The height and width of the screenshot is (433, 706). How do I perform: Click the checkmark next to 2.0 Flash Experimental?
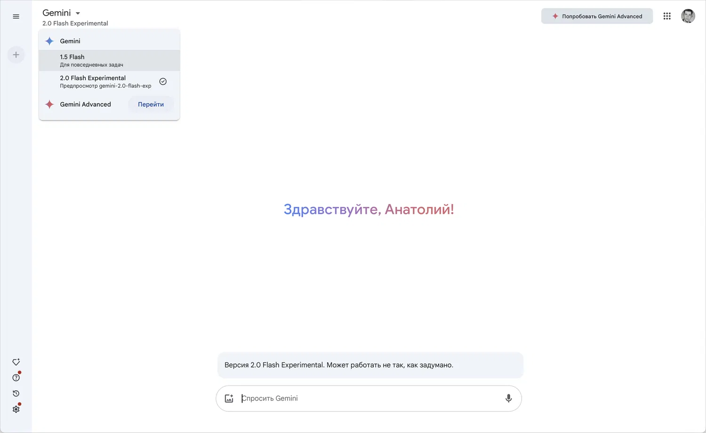coord(163,81)
